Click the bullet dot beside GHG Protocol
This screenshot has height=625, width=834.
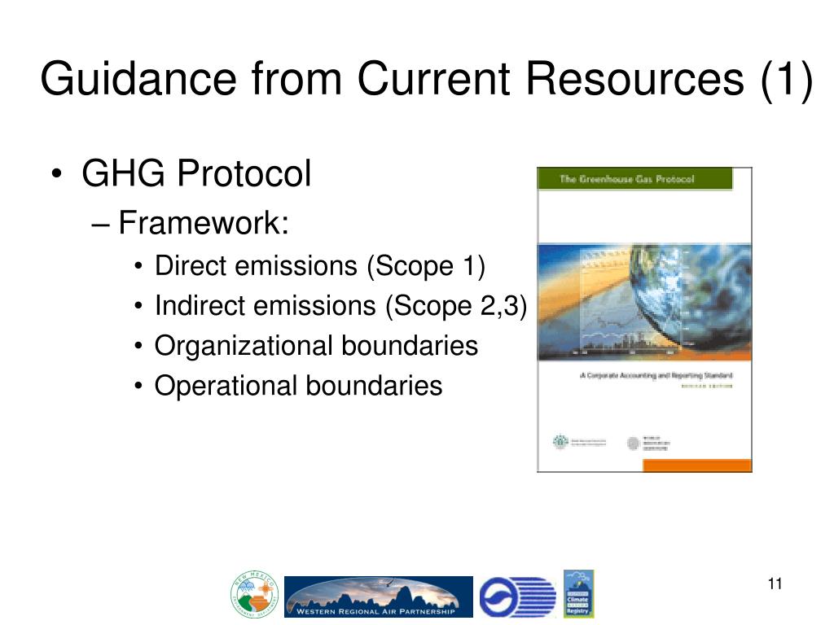tap(56, 174)
